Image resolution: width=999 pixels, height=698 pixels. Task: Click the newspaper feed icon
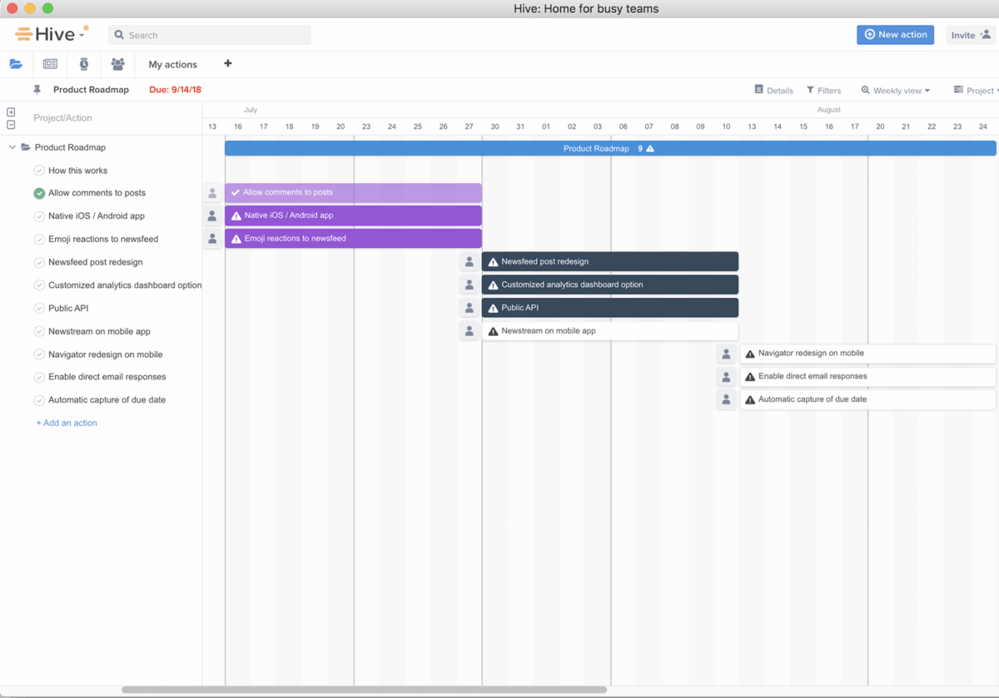(x=50, y=64)
